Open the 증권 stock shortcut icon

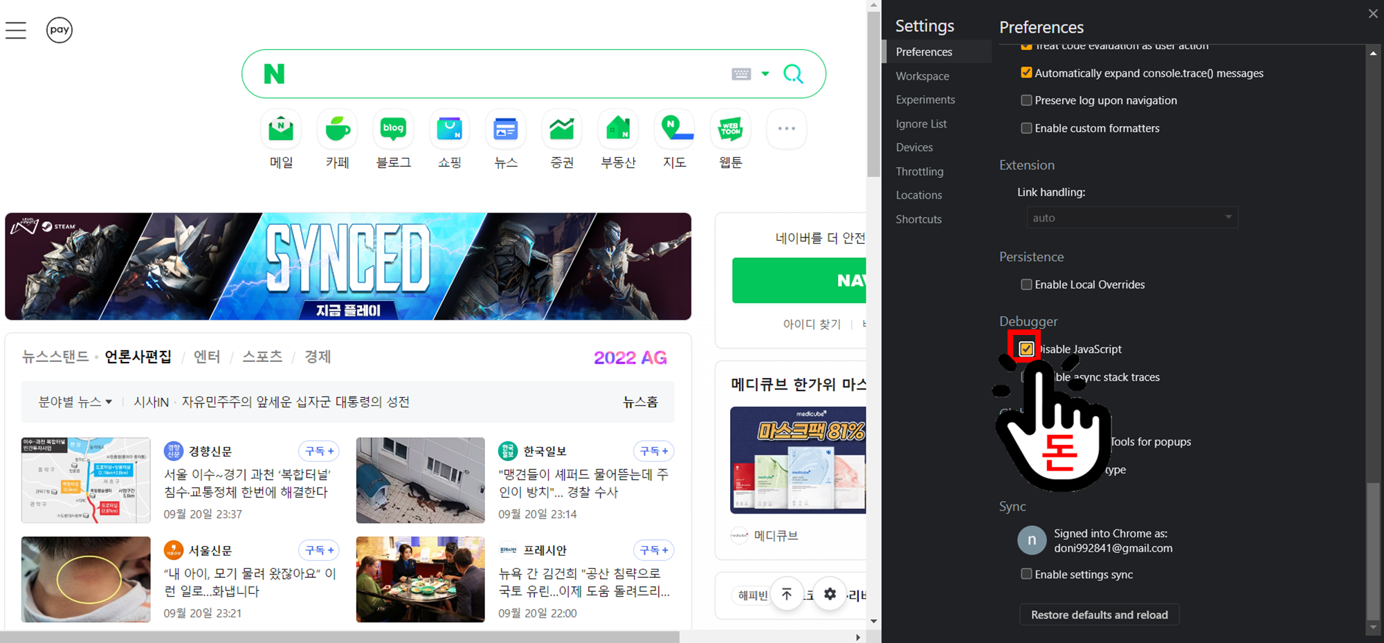coord(562,129)
